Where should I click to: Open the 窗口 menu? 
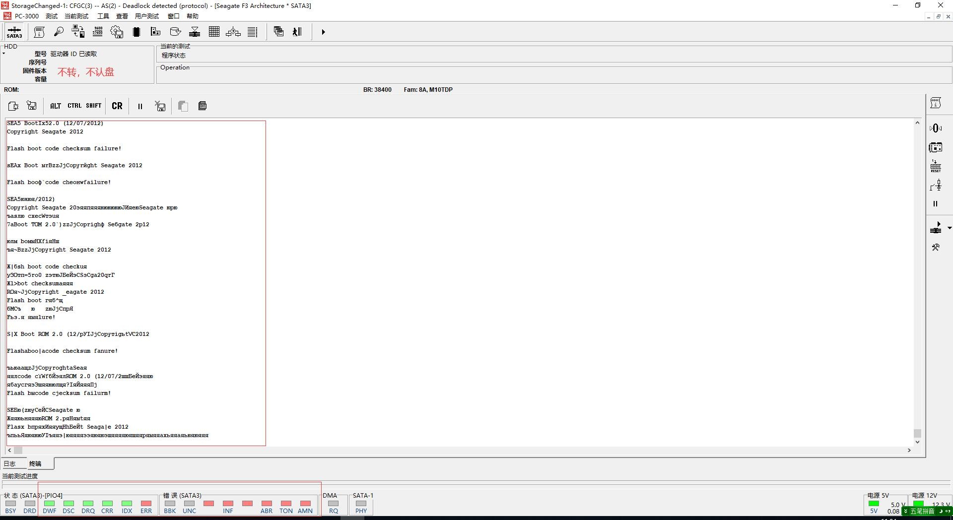tap(173, 16)
